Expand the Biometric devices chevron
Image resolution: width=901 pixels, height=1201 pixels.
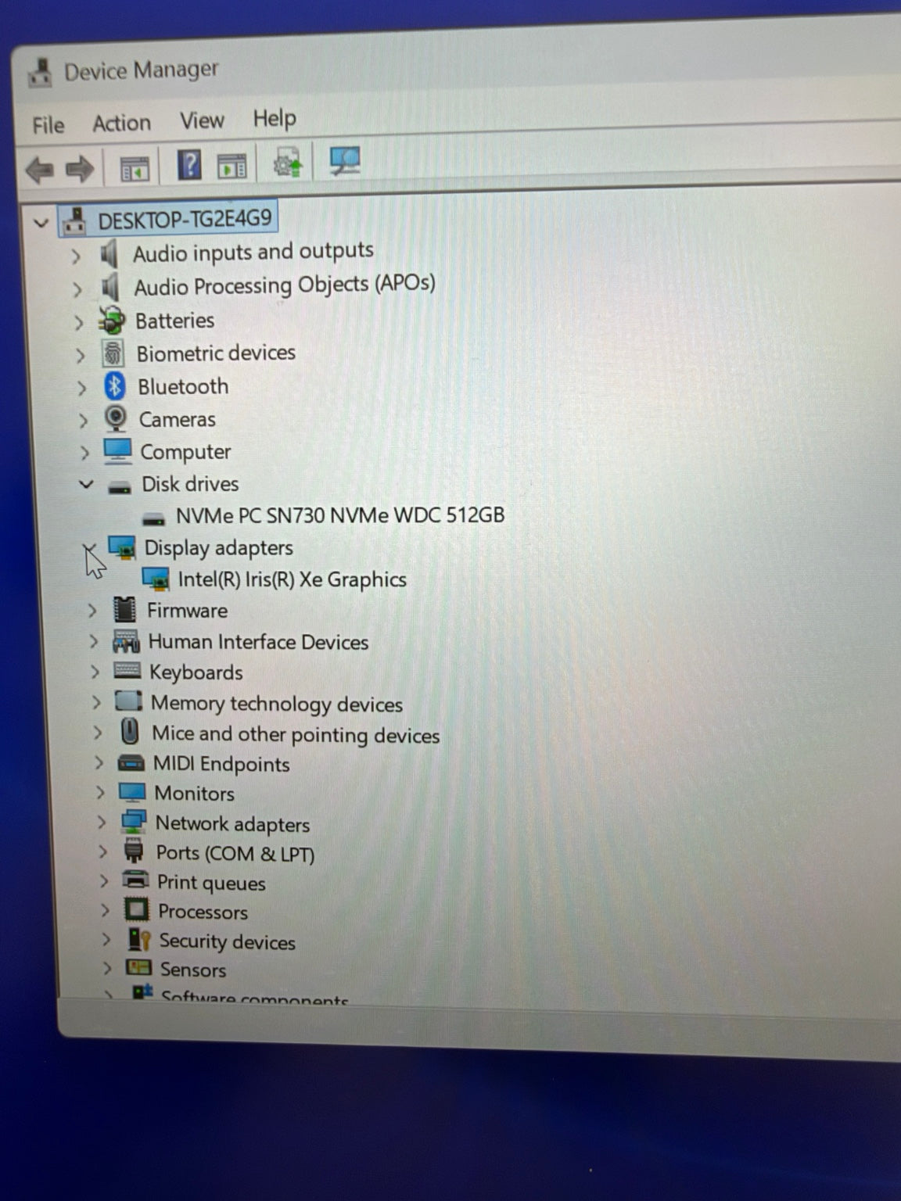[80, 355]
